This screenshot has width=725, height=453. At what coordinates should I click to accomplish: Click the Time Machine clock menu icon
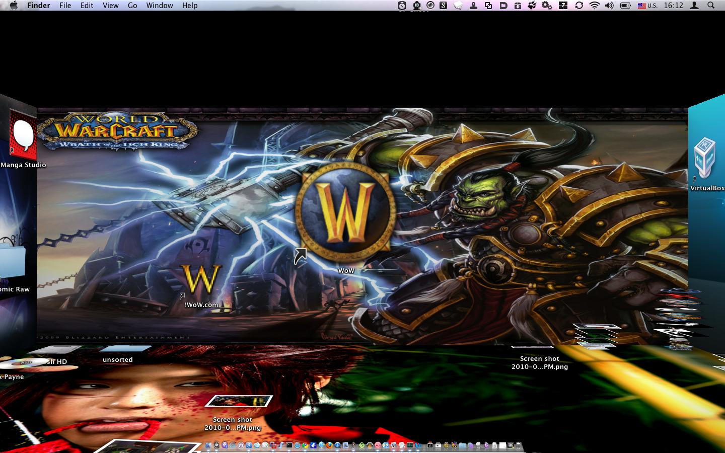click(x=402, y=6)
